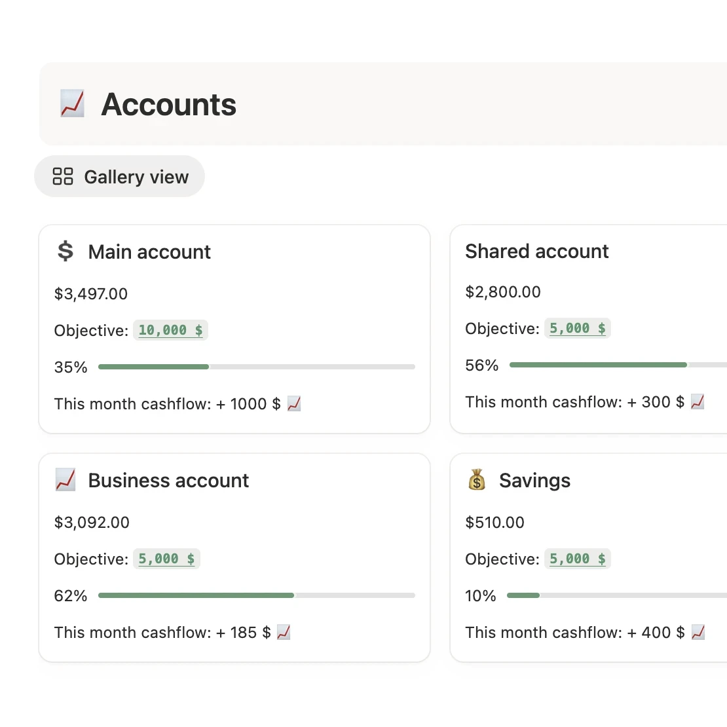The image size is (727, 727).
Task: Open the 5,000 $ objective tag on Shared account
Action: [578, 328]
